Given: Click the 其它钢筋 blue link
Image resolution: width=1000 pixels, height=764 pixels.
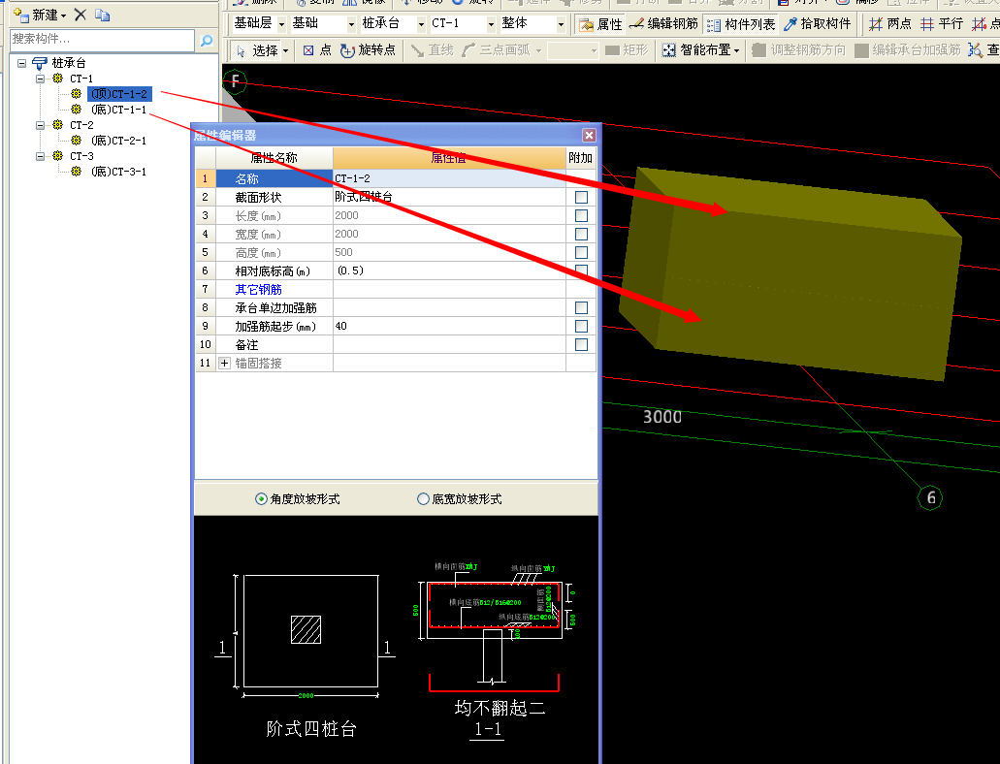Looking at the screenshot, I should point(258,290).
